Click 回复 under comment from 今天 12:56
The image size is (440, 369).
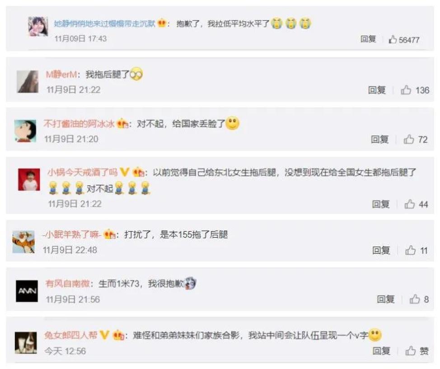(381, 351)
